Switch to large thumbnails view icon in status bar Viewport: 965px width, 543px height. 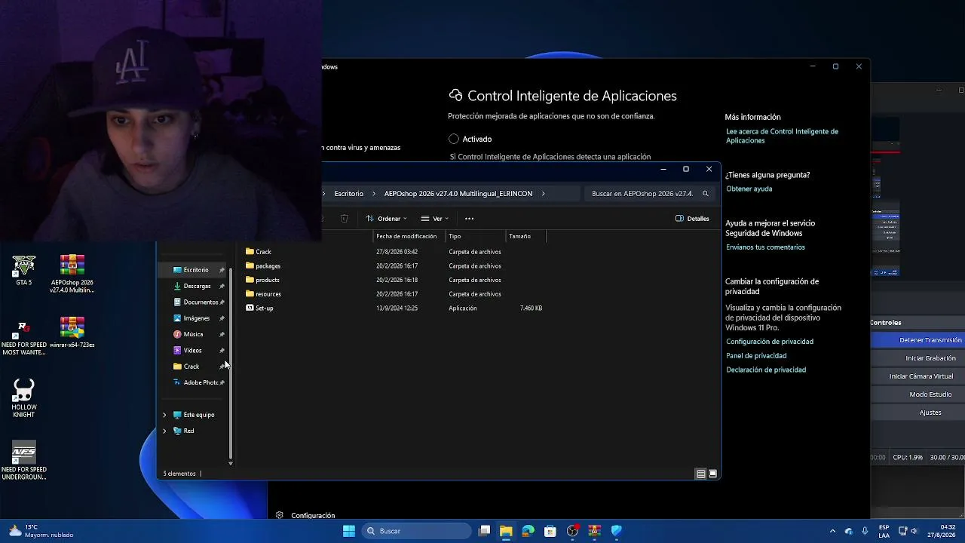pos(712,474)
